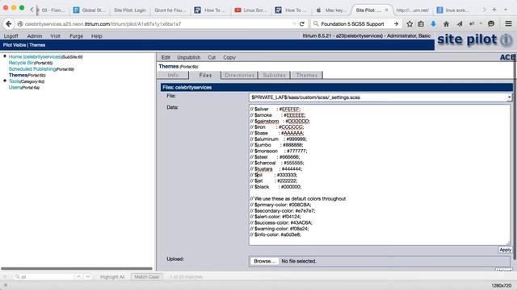Expand the Home (celebrityservices) tree node
517x290 pixels.
(5, 56)
